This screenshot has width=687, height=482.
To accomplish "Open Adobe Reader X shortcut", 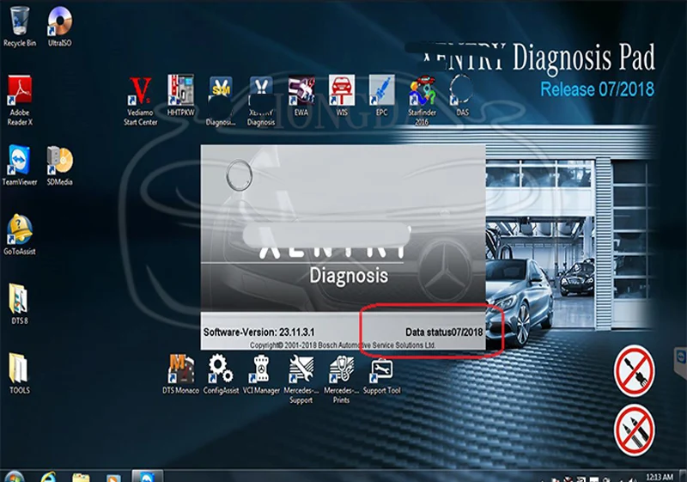I will point(19,101).
